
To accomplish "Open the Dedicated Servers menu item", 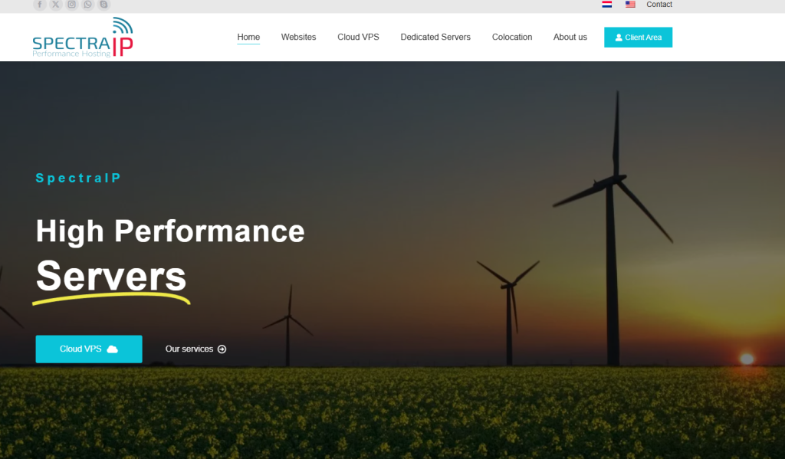I will pos(435,37).
